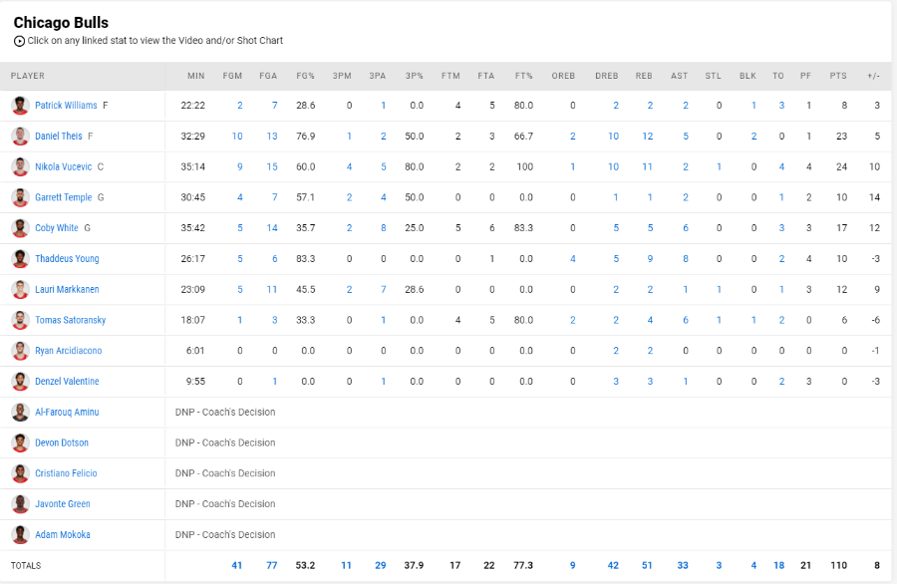897x584 pixels.
Task: Click the FG% column header
Action: click(306, 76)
